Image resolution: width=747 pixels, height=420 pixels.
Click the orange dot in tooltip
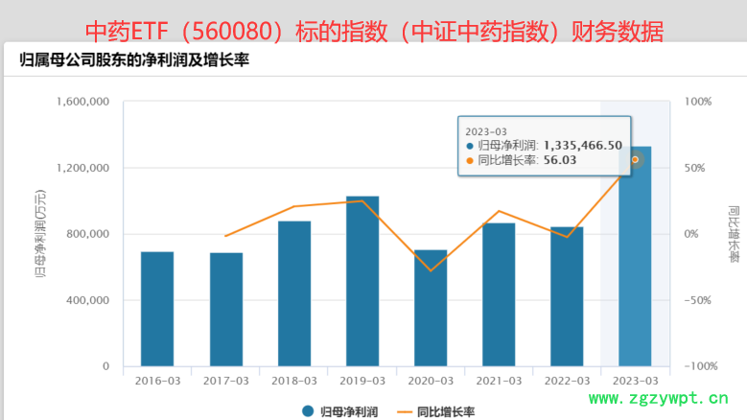(x=470, y=161)
